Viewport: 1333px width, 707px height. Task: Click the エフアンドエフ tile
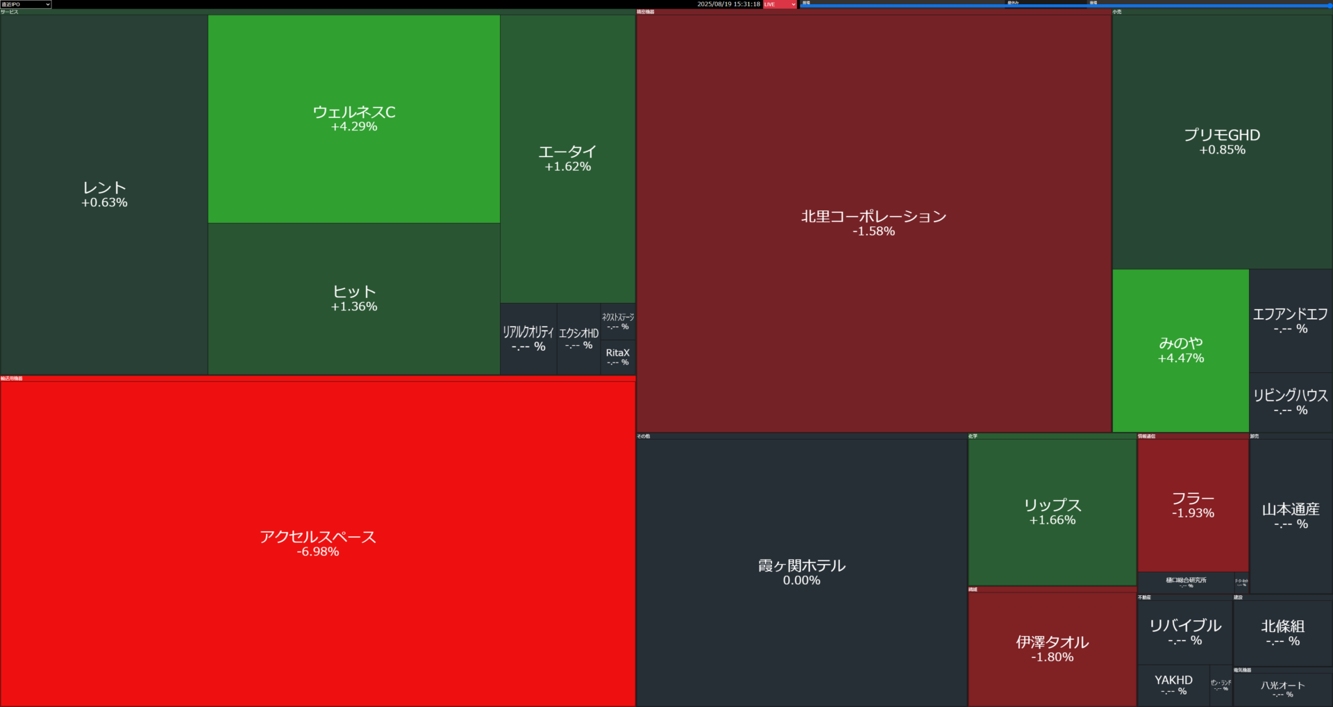[1291, 321]
